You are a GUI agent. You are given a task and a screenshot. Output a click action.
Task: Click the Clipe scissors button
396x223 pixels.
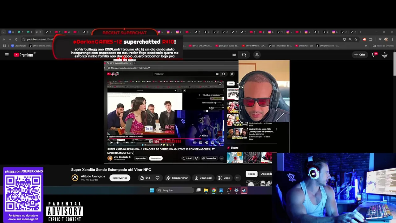224,178
